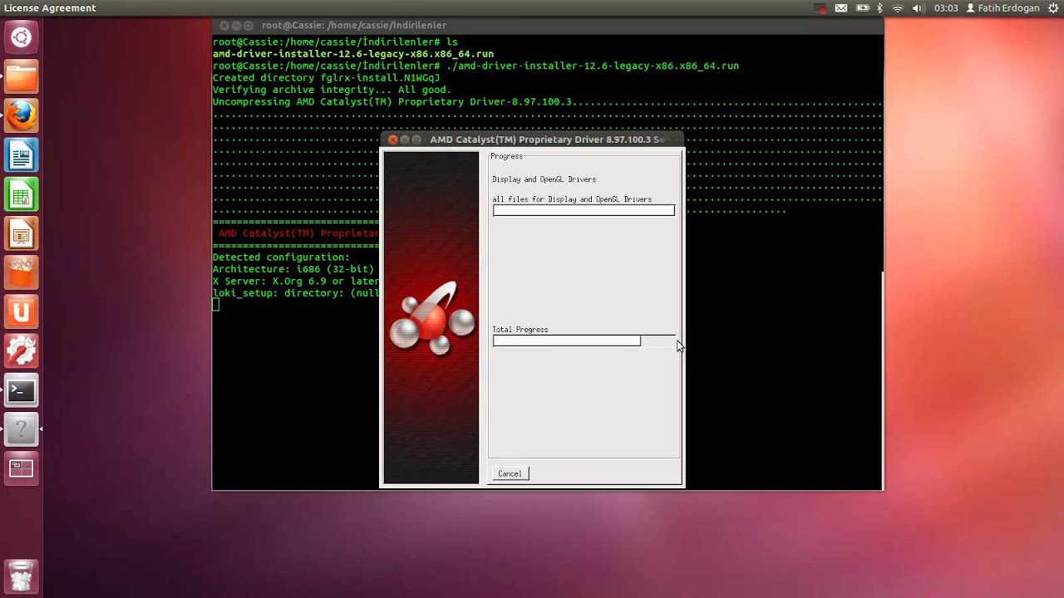The height and width of the screenshot is (598, 1064).
Task: Open the Bluetooth indicator menu
Action: pos(879,8)
